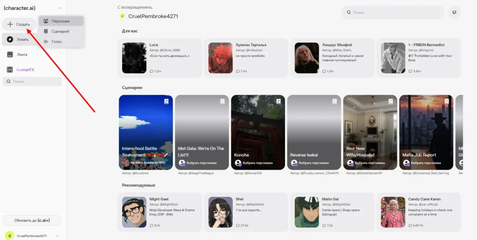The image size is (477, 240).
Task: Collapse the sidebar with double chevron icon
Action: click(x=60, y=8)
